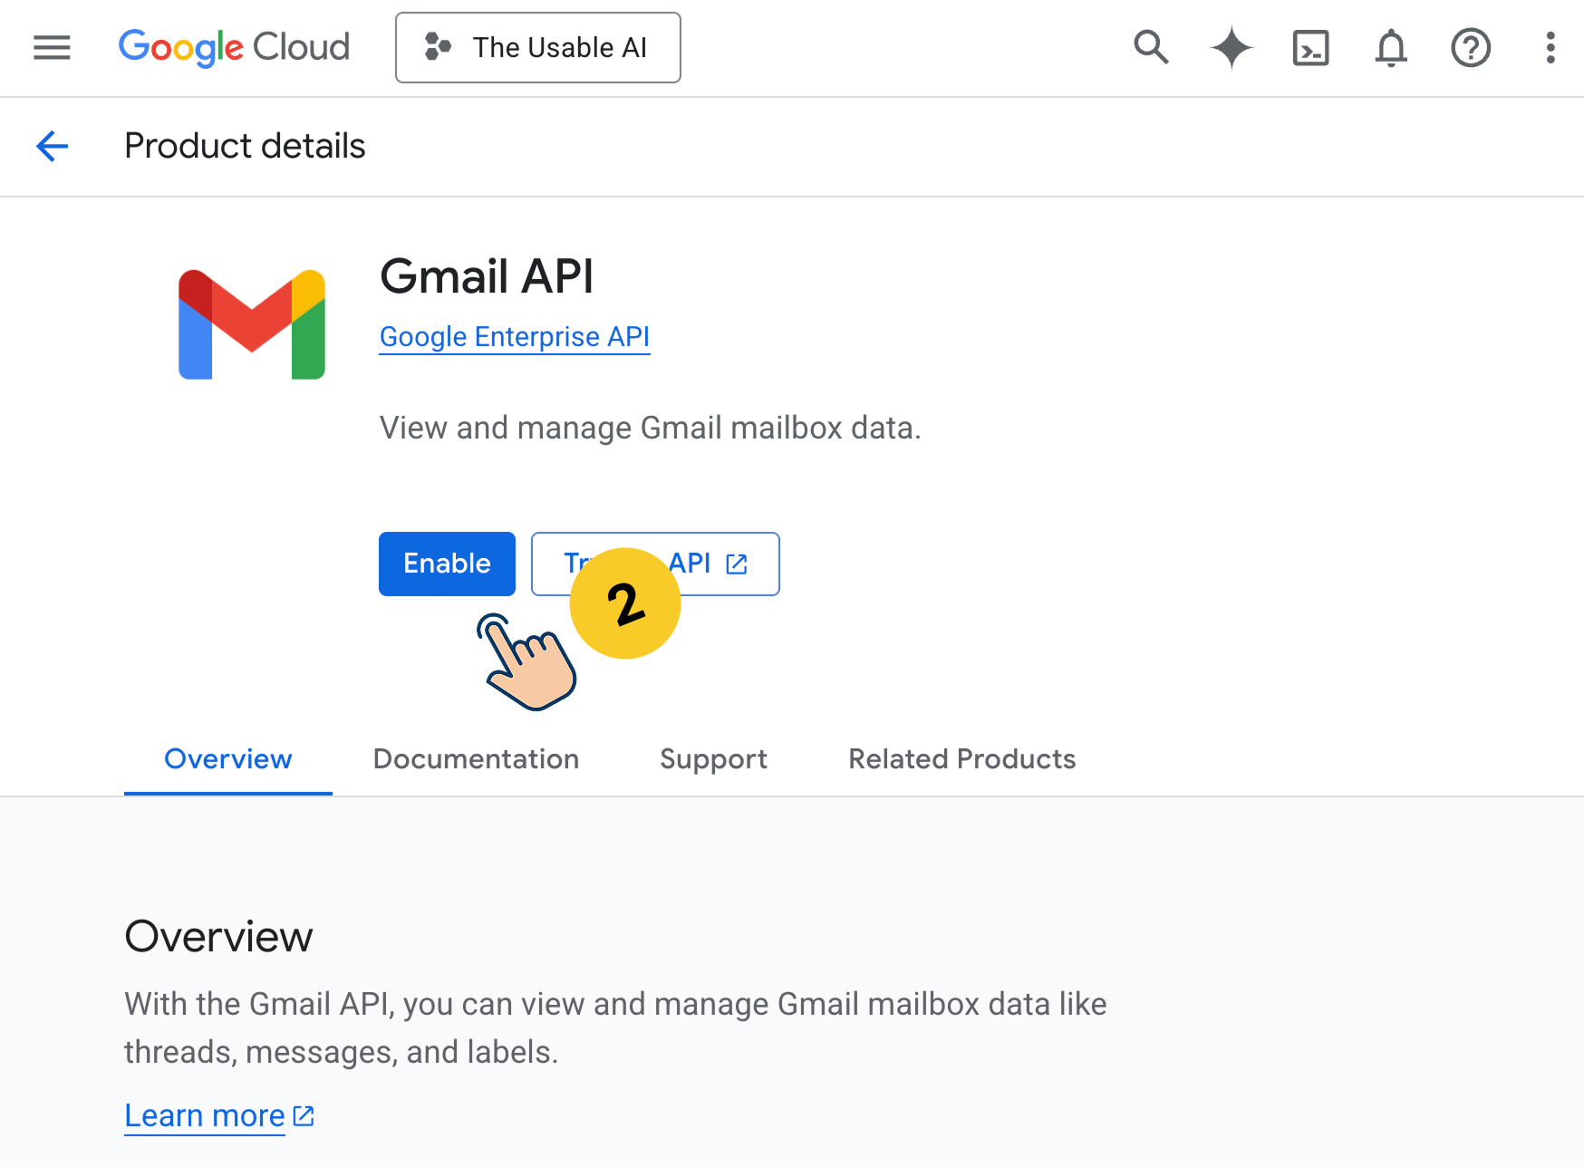1584x1167 pixels.
Task: Open the Gemini AI sparkle icon
Action: pyautogui.click(x=1231, y=47)
